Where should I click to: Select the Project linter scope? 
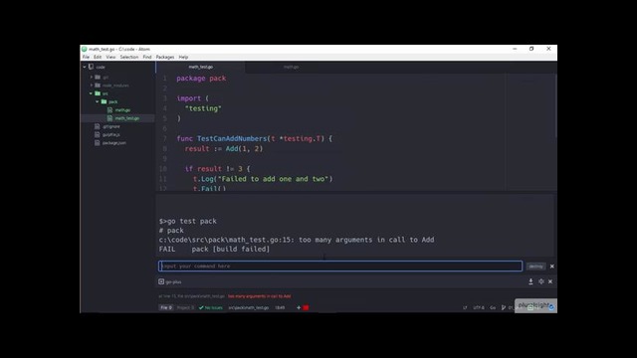coord(185,307)
